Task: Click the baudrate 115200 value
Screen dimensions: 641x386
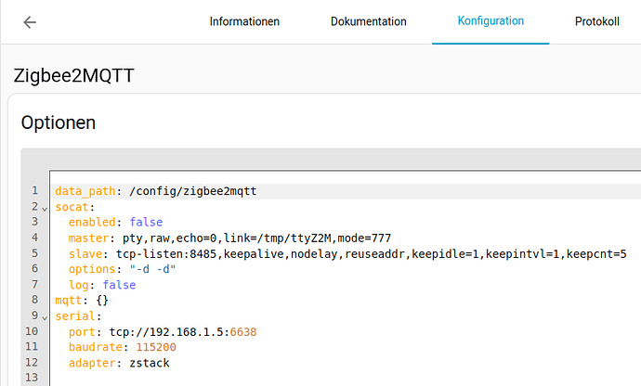Action: [156, 347]
